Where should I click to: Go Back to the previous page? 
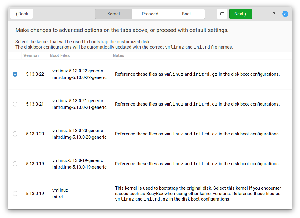(21, 14)
